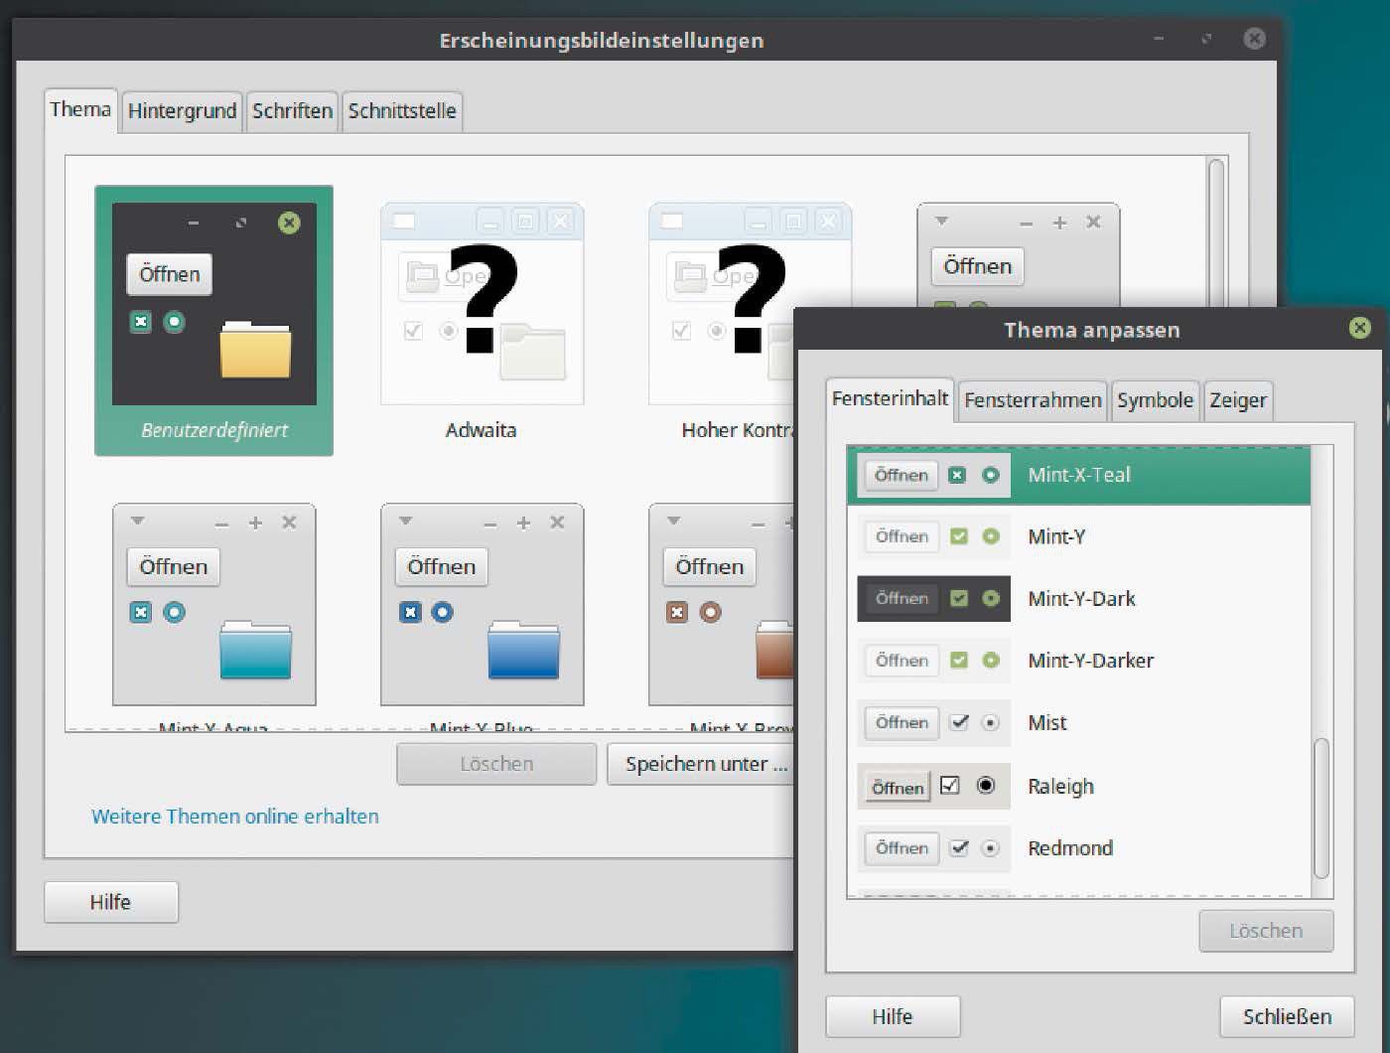
Task: Pick the Hoher Kontrast theme thumbnail
Action: (x=723, y=320)
